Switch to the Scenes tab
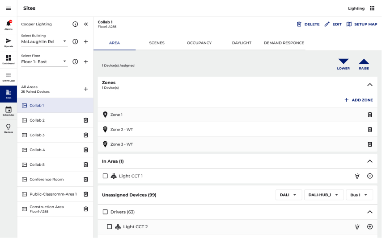382x238 pixels. (157, 43)
